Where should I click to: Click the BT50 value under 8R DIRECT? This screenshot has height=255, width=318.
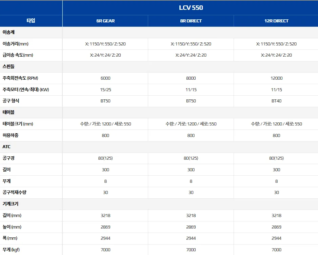click(191, 101)
